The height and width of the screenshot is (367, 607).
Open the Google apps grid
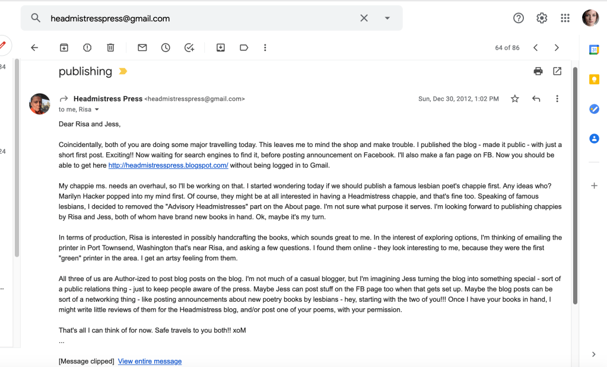point(565,18)
